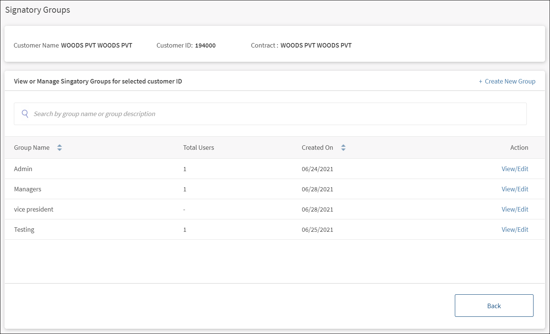Sort by Created On using arrow icon
Screen dimensions: 550x334
click(343, 148)
